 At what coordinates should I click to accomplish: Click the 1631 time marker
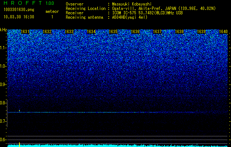point(25,32)
